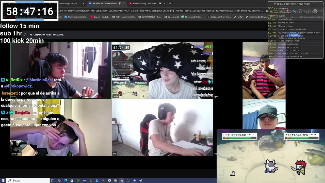Open CapCut from the taskbar

(109, 180)
